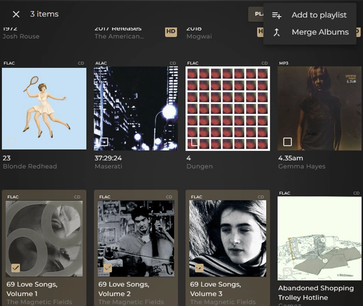Go to the Gemma Hayes artist page
The height and width of the screenshot is (306, 363).
coord(302,166)
